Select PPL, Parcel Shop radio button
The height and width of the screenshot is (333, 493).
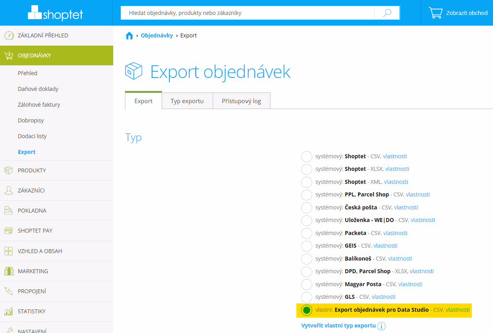(x=307, y=194)
